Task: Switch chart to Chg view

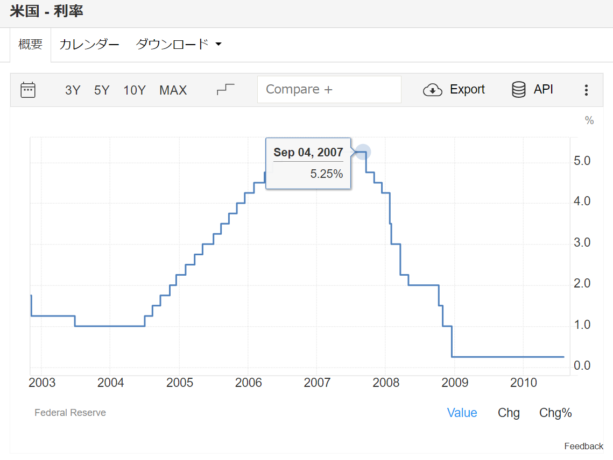Action: pos(509,413)
